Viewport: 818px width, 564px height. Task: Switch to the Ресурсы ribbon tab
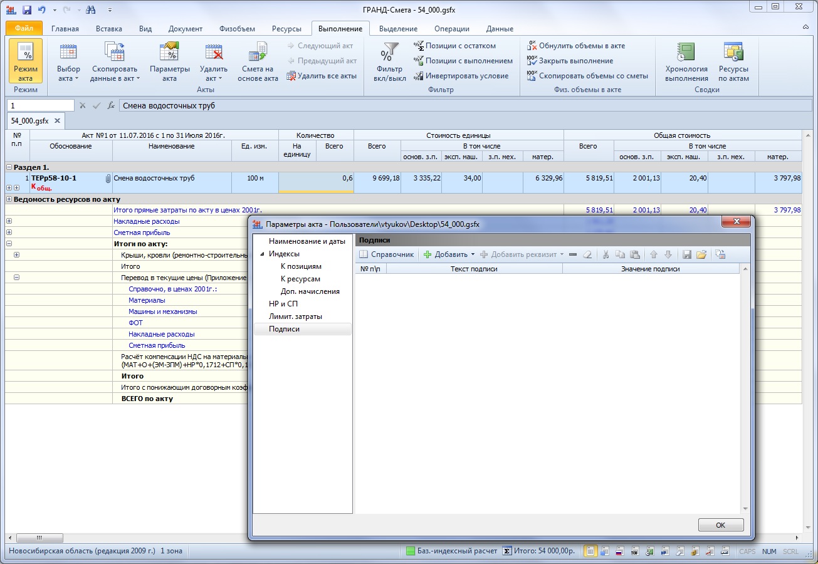286,29
